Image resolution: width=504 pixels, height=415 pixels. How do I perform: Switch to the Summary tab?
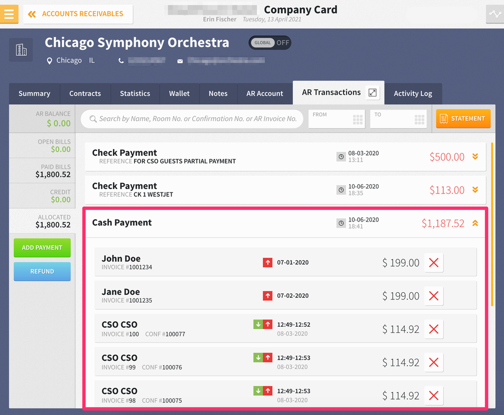(x=35, y=94)
